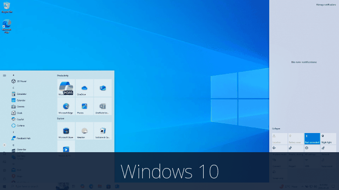
Task: Open the user account icon in Start sidebar
Action: pos(4,145)
